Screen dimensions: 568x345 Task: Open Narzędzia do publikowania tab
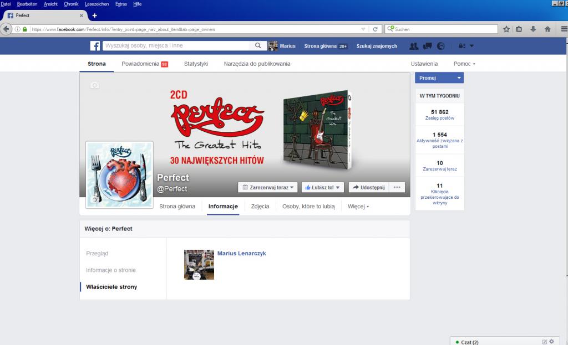pos(257,64)
